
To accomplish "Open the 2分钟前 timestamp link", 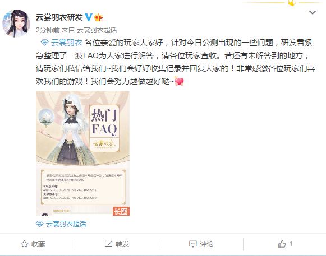I will coord(48,30).
